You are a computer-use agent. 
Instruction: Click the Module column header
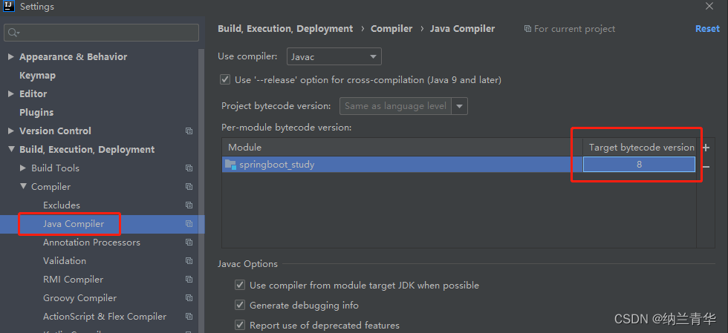(x=402, y=147)
